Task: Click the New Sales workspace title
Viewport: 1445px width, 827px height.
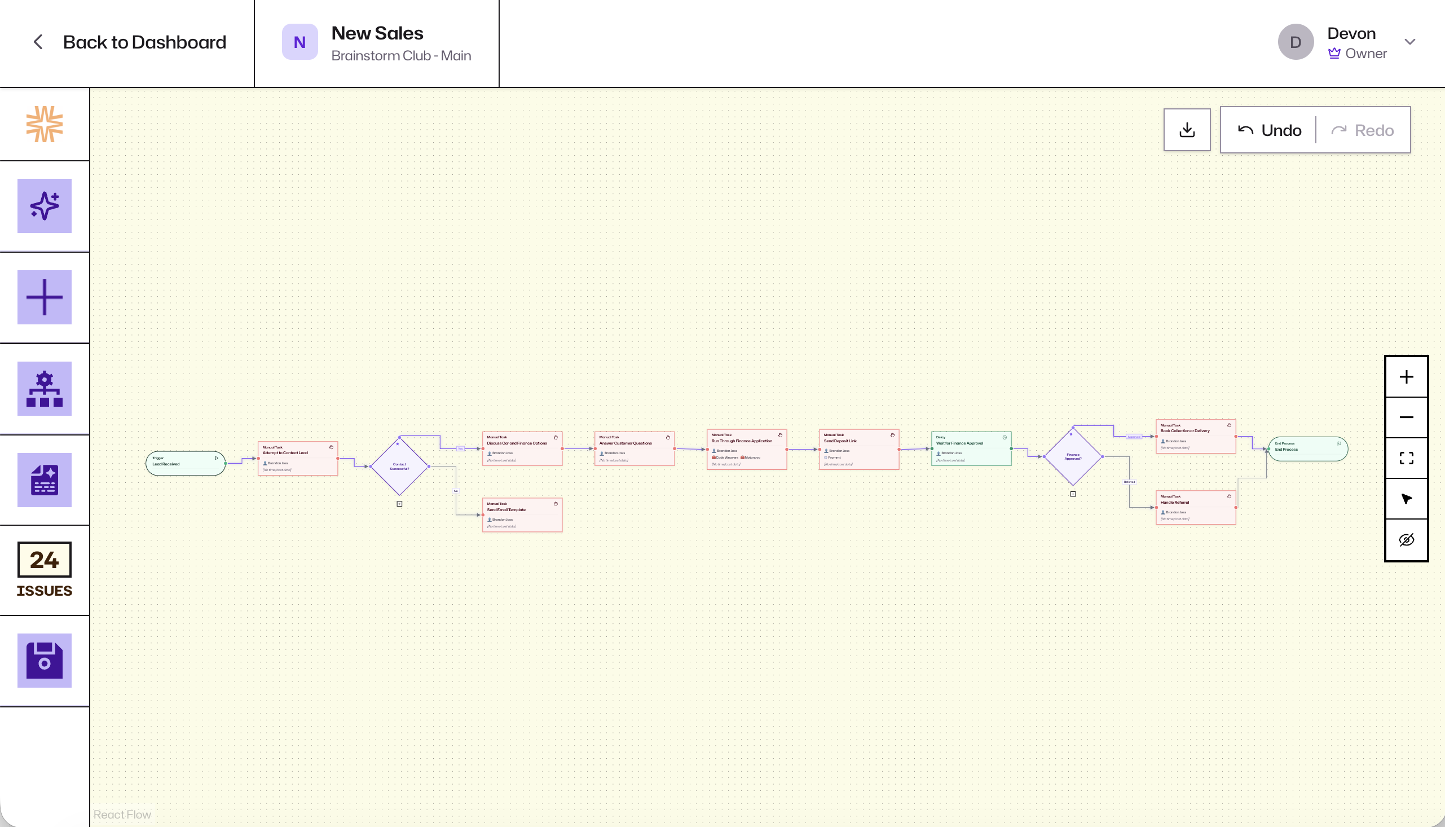Action: pyautogui.click(x=377, y=33)
